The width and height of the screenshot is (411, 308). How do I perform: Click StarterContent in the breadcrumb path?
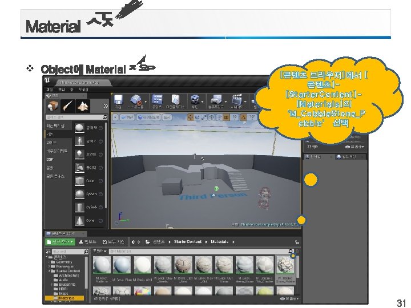coord(188,242)
